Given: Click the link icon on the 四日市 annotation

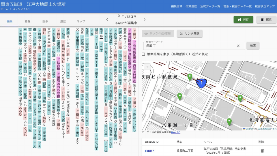Looking at the screenshot, I should 111,124.
